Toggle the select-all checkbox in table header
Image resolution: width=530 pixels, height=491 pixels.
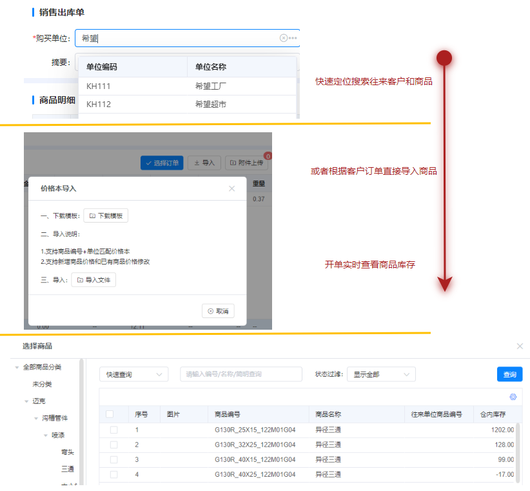(x=110, y=414)
